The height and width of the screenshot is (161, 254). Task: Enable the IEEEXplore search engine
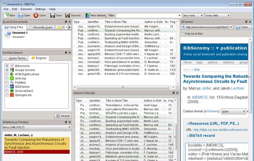click(x=7, y=87)
